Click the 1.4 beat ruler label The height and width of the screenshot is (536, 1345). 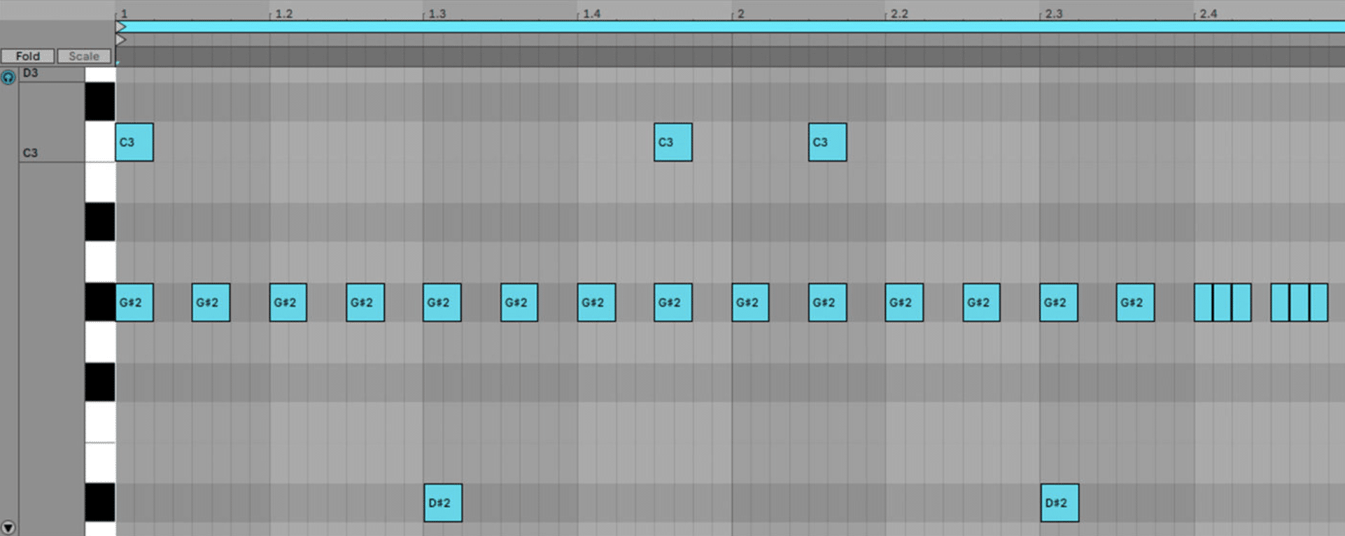coord(592,14)
